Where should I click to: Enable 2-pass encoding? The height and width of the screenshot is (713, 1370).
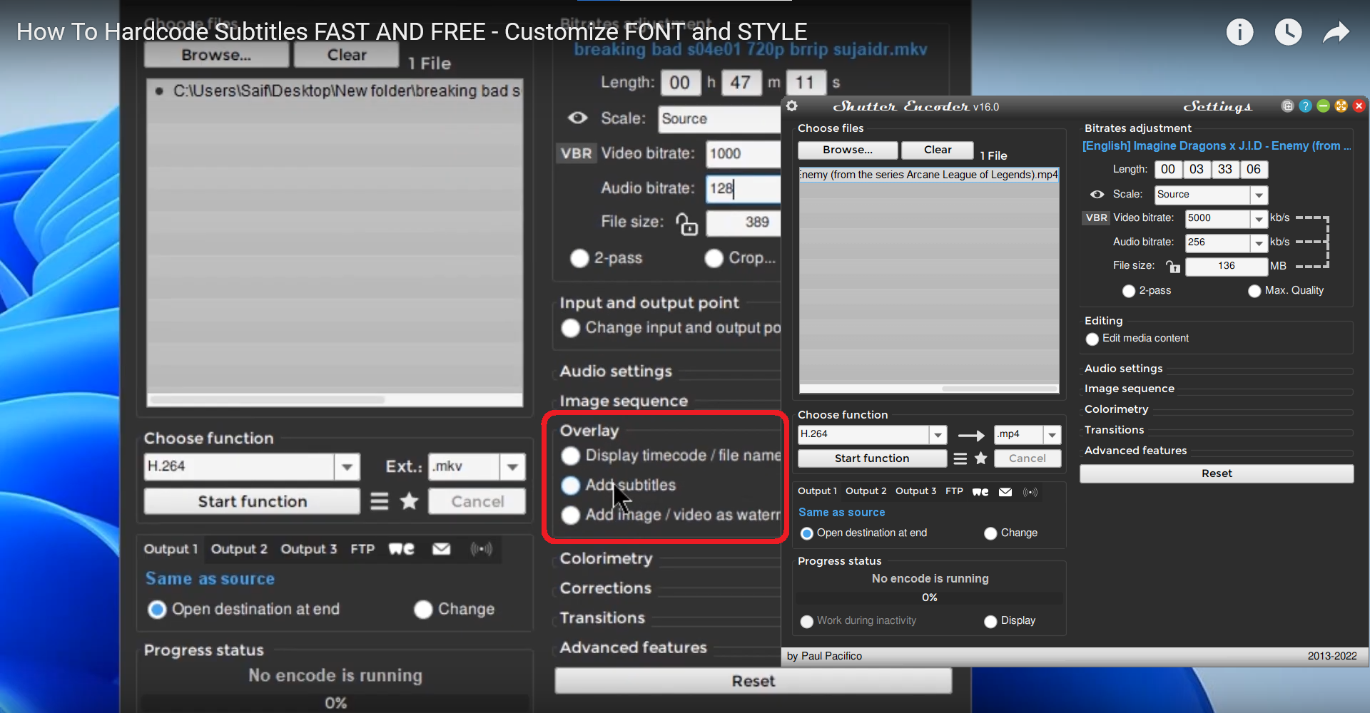click(x=1129, y=291)
